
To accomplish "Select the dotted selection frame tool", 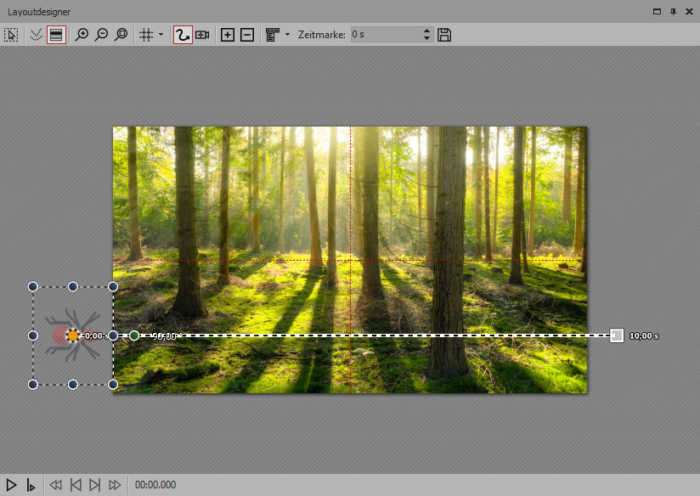I will pos(11,35).
